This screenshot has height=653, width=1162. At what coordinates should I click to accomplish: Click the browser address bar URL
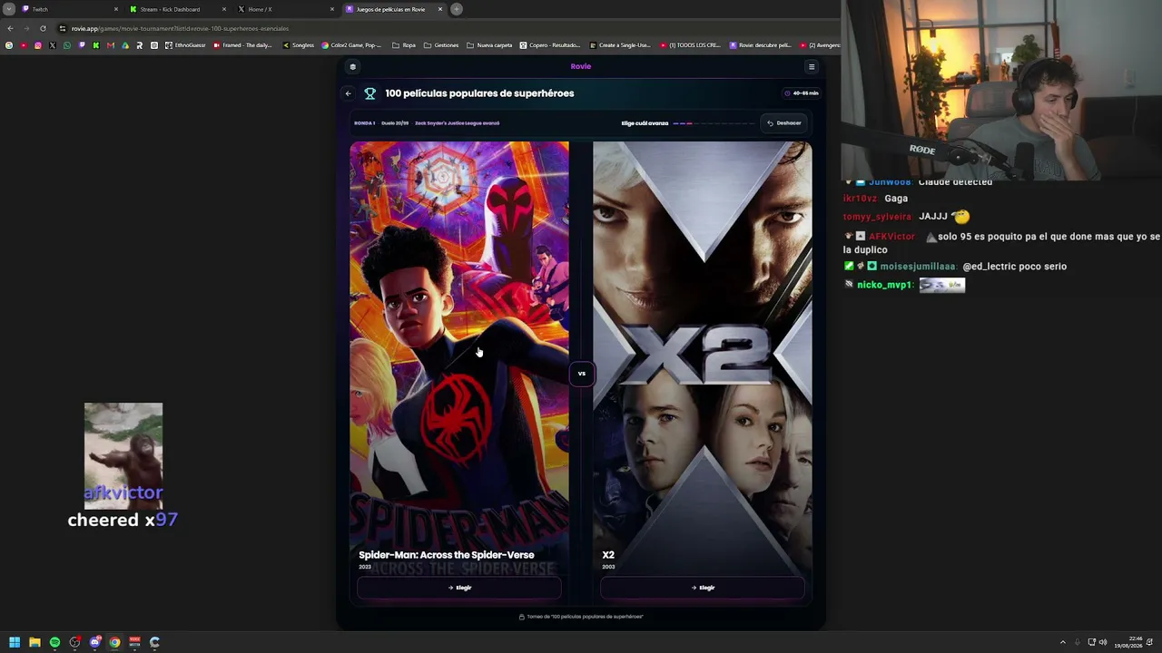(x=180, y=28)
